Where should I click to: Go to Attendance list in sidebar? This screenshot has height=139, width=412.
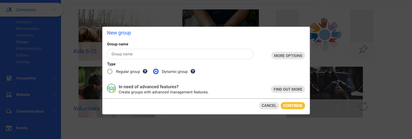point(29,49)
